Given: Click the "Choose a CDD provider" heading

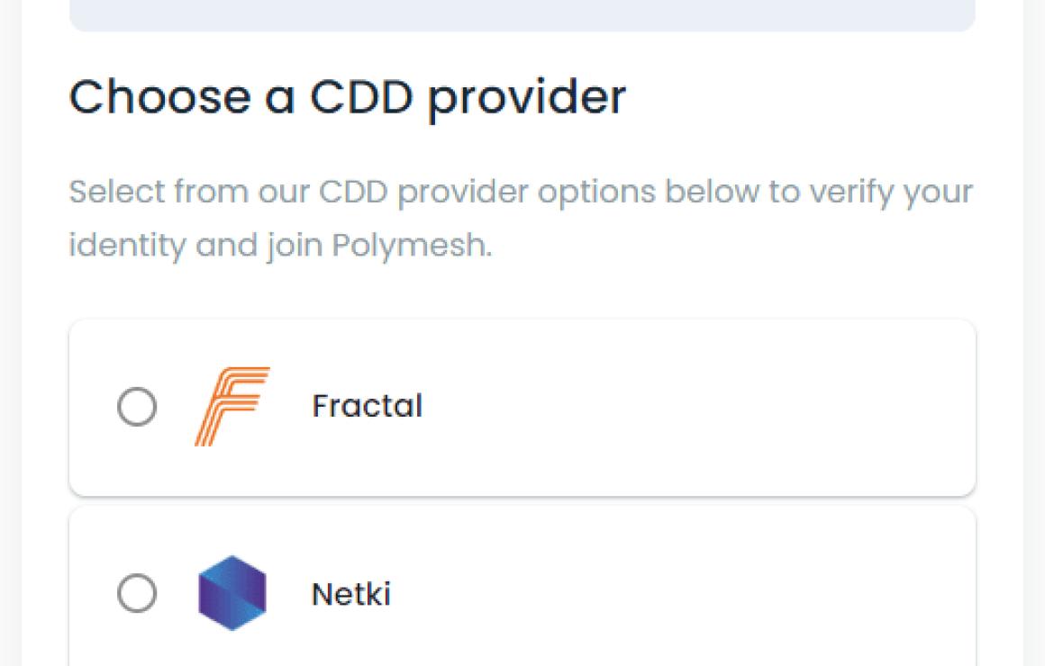Looking at the screenshot, I should (347, 99).
